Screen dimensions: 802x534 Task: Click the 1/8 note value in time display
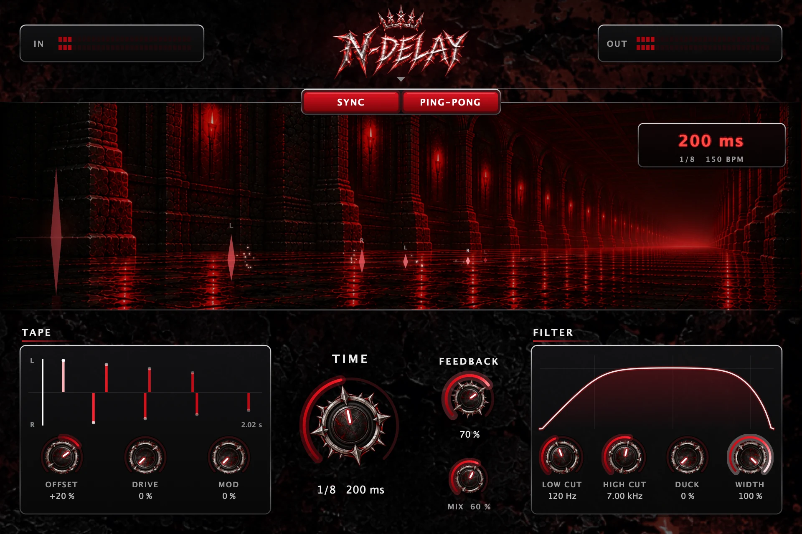click(687, 159)
